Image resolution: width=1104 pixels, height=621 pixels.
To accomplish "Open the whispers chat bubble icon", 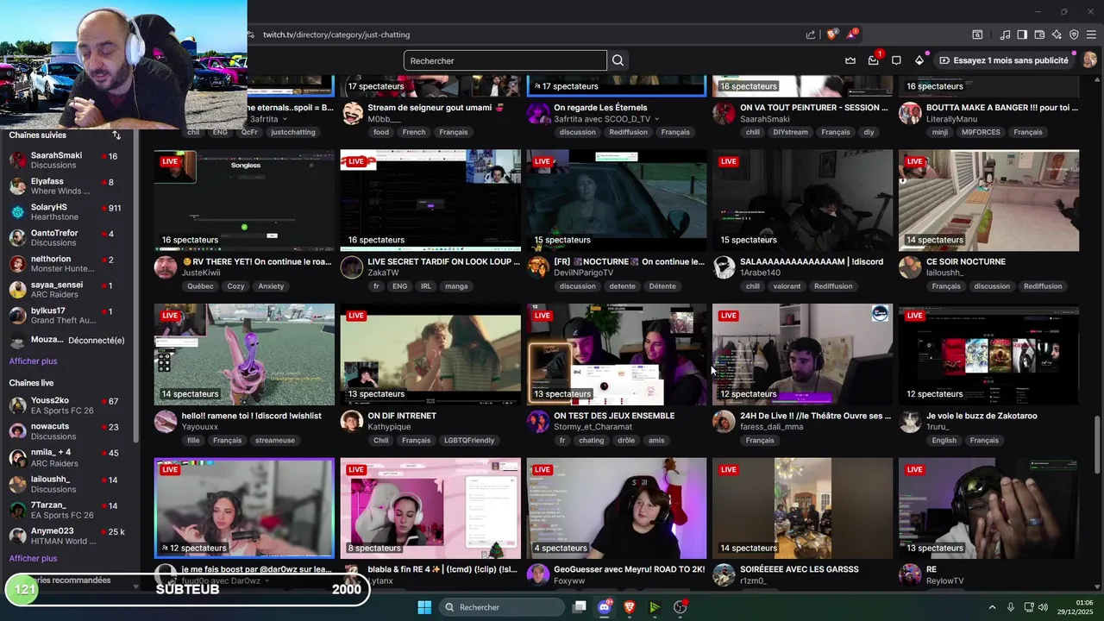I will pos(896,60).
